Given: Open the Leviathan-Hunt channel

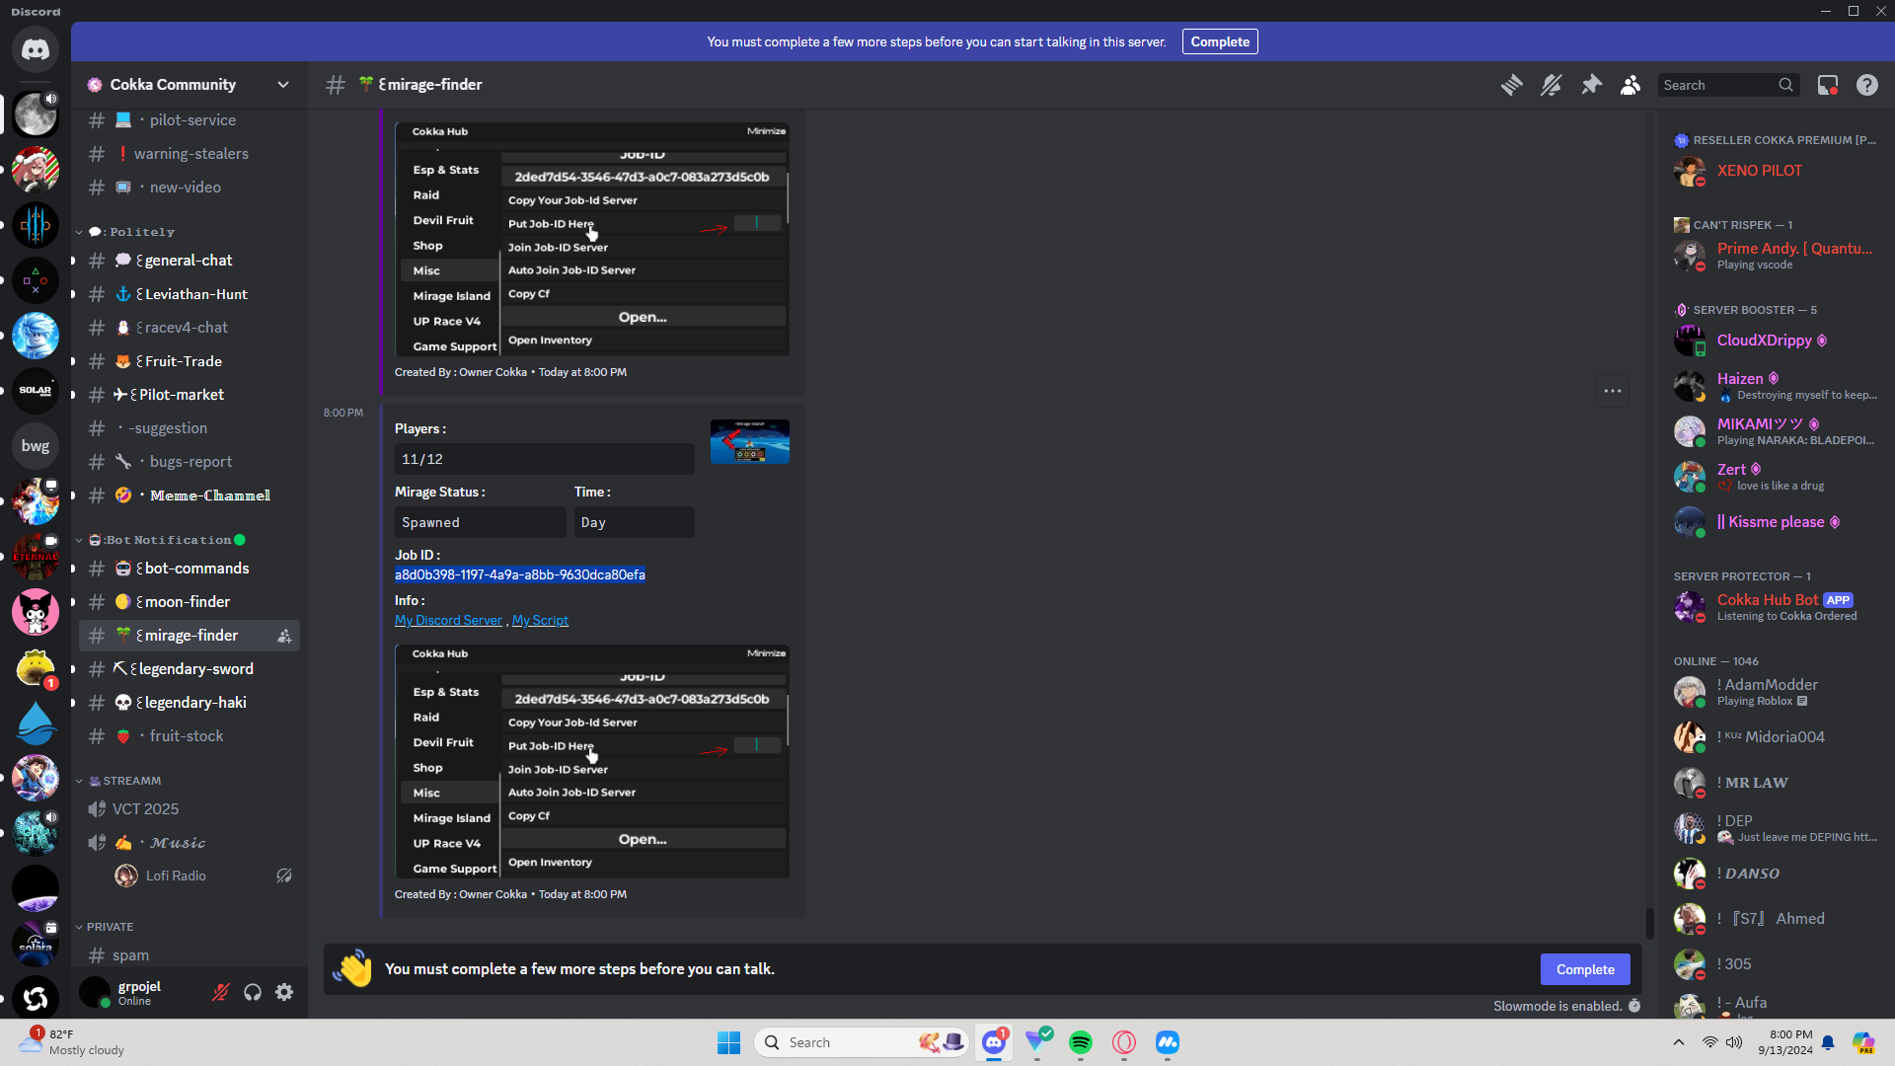Looking at the screenshot, I should pos(189,294).
